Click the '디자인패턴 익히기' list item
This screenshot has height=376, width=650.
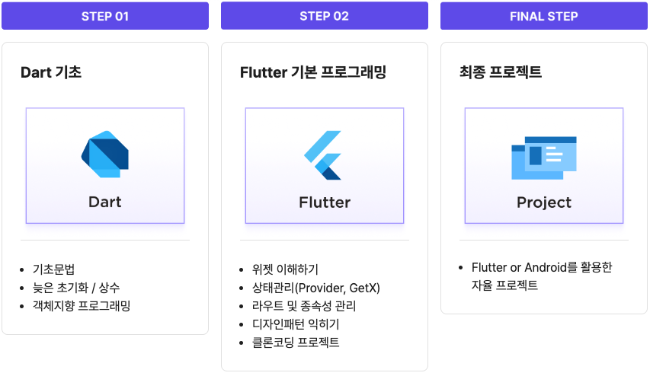click(295, 324)
